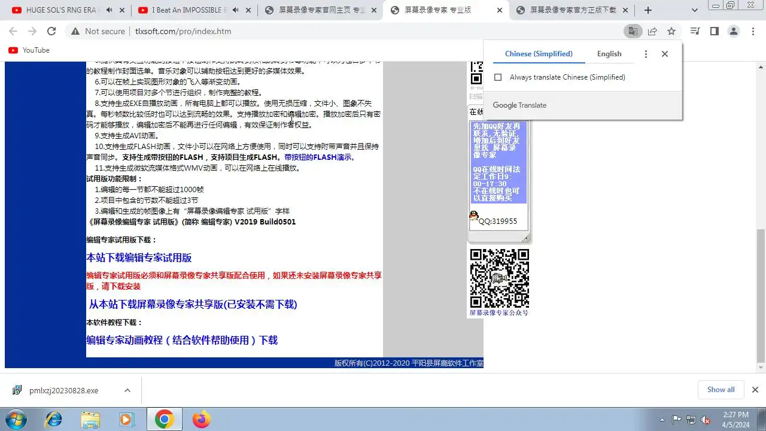The width and height of the screenshot is (766, 431).
Task: Open the YouTube bookmark
Action: [x=29, y=50]
